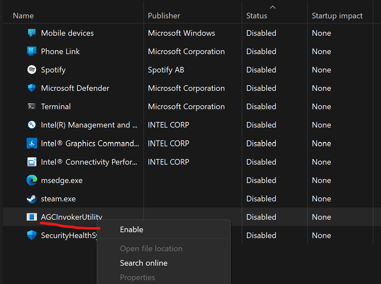381x284 pixels.
Task: Select the Mobile devices row name
Action: coord(67,33)
